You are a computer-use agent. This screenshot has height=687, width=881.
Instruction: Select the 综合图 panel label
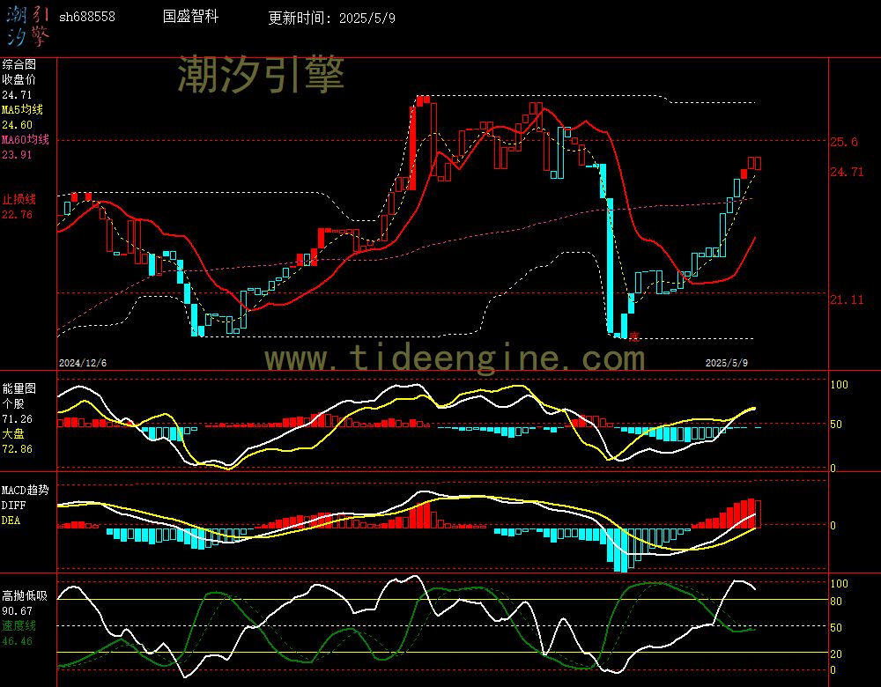(x=19, y=64)
